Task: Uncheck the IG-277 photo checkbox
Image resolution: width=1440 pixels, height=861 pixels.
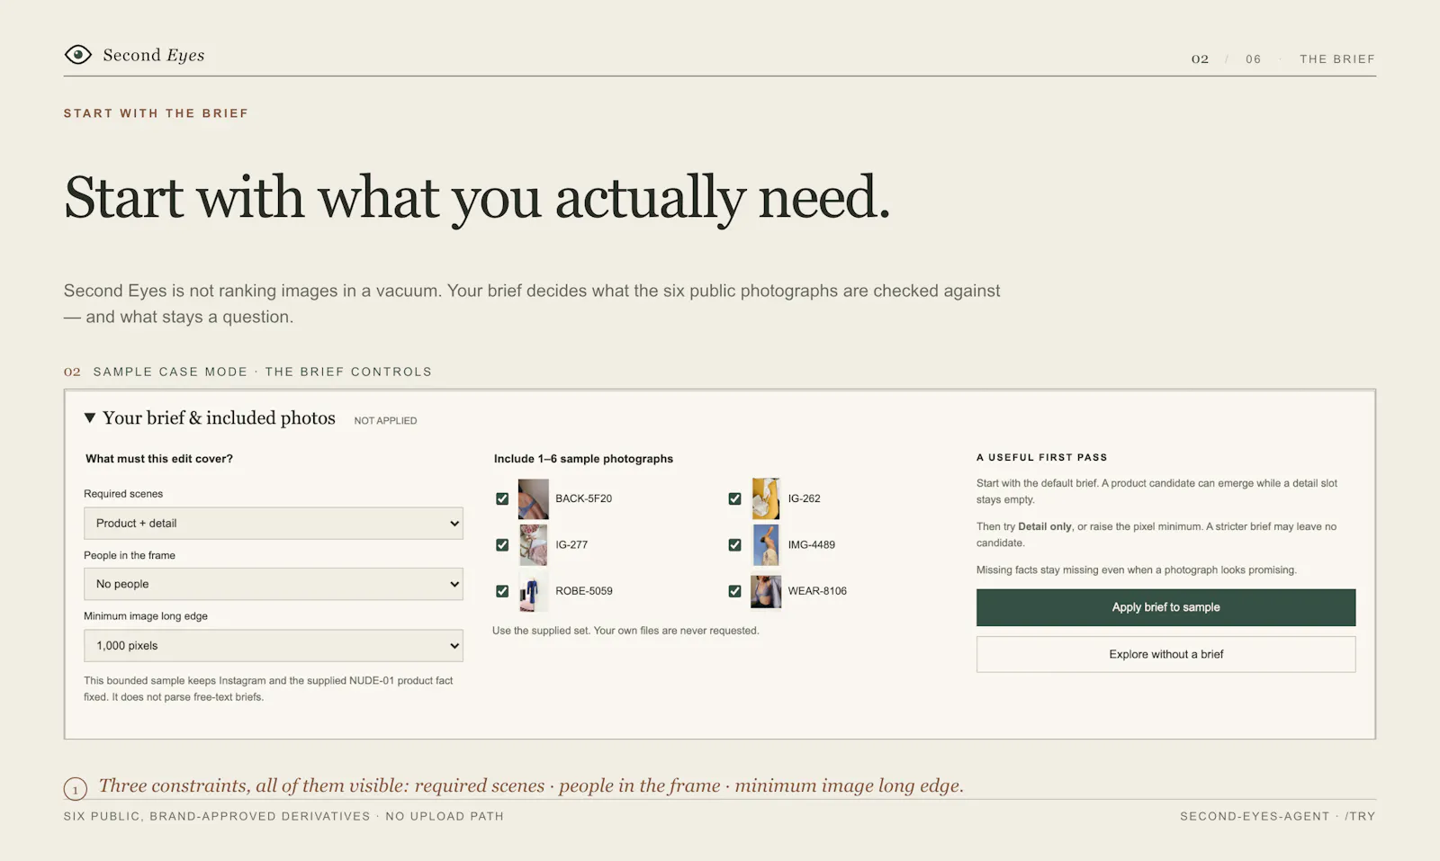Action: click(x=502, y=545)
